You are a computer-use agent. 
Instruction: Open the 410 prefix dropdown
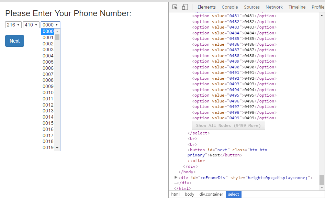coord(31,25)
